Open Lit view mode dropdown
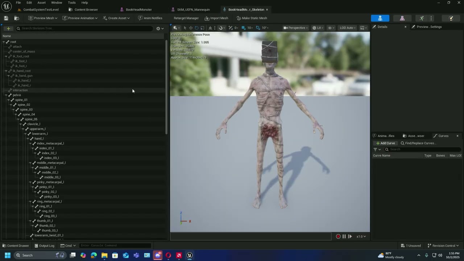464x261 pixels. (x=318, y=28)
